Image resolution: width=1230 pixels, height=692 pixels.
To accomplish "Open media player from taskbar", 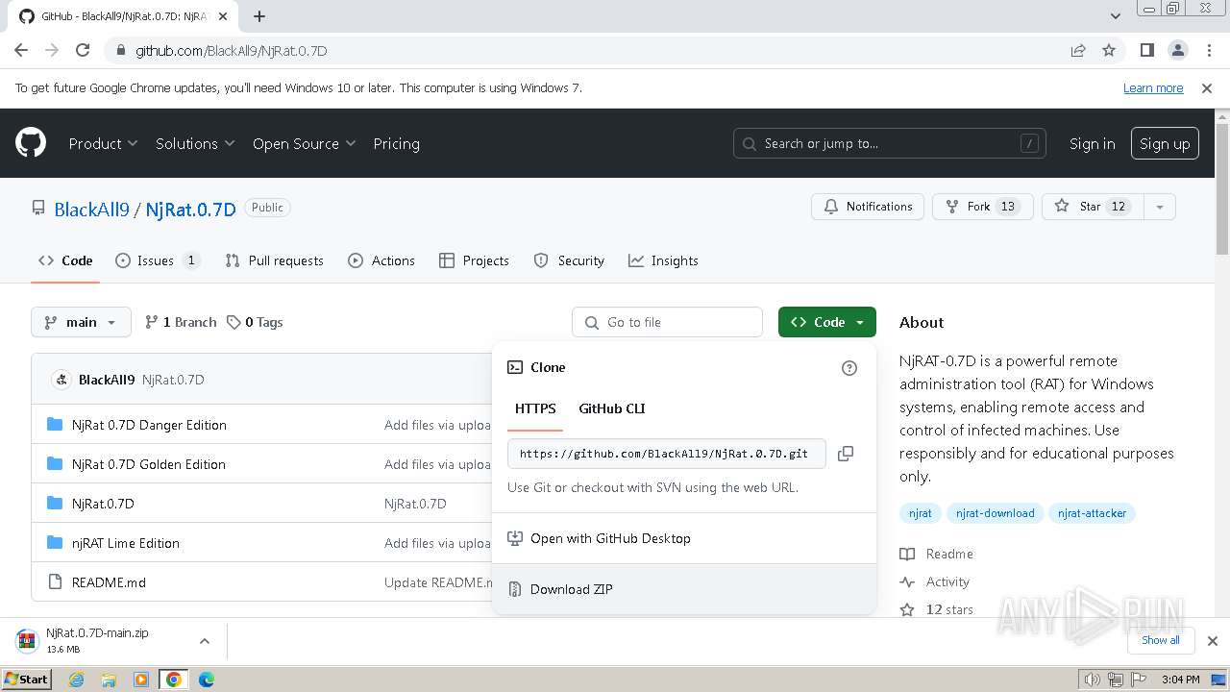I will point(141,680).
